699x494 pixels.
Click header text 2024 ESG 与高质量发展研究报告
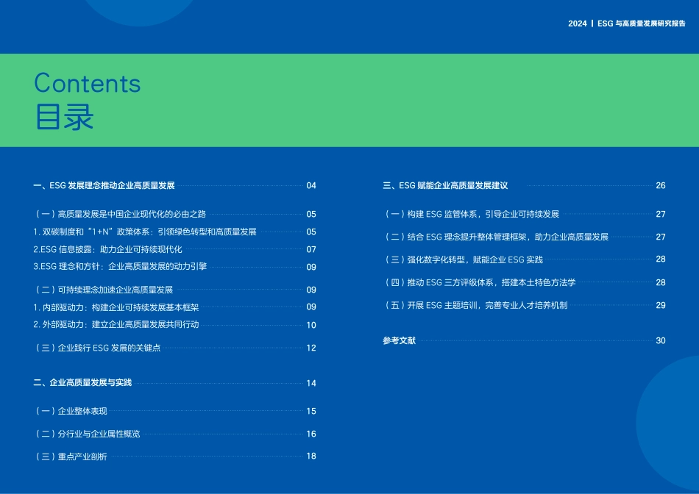coord(627,24)
